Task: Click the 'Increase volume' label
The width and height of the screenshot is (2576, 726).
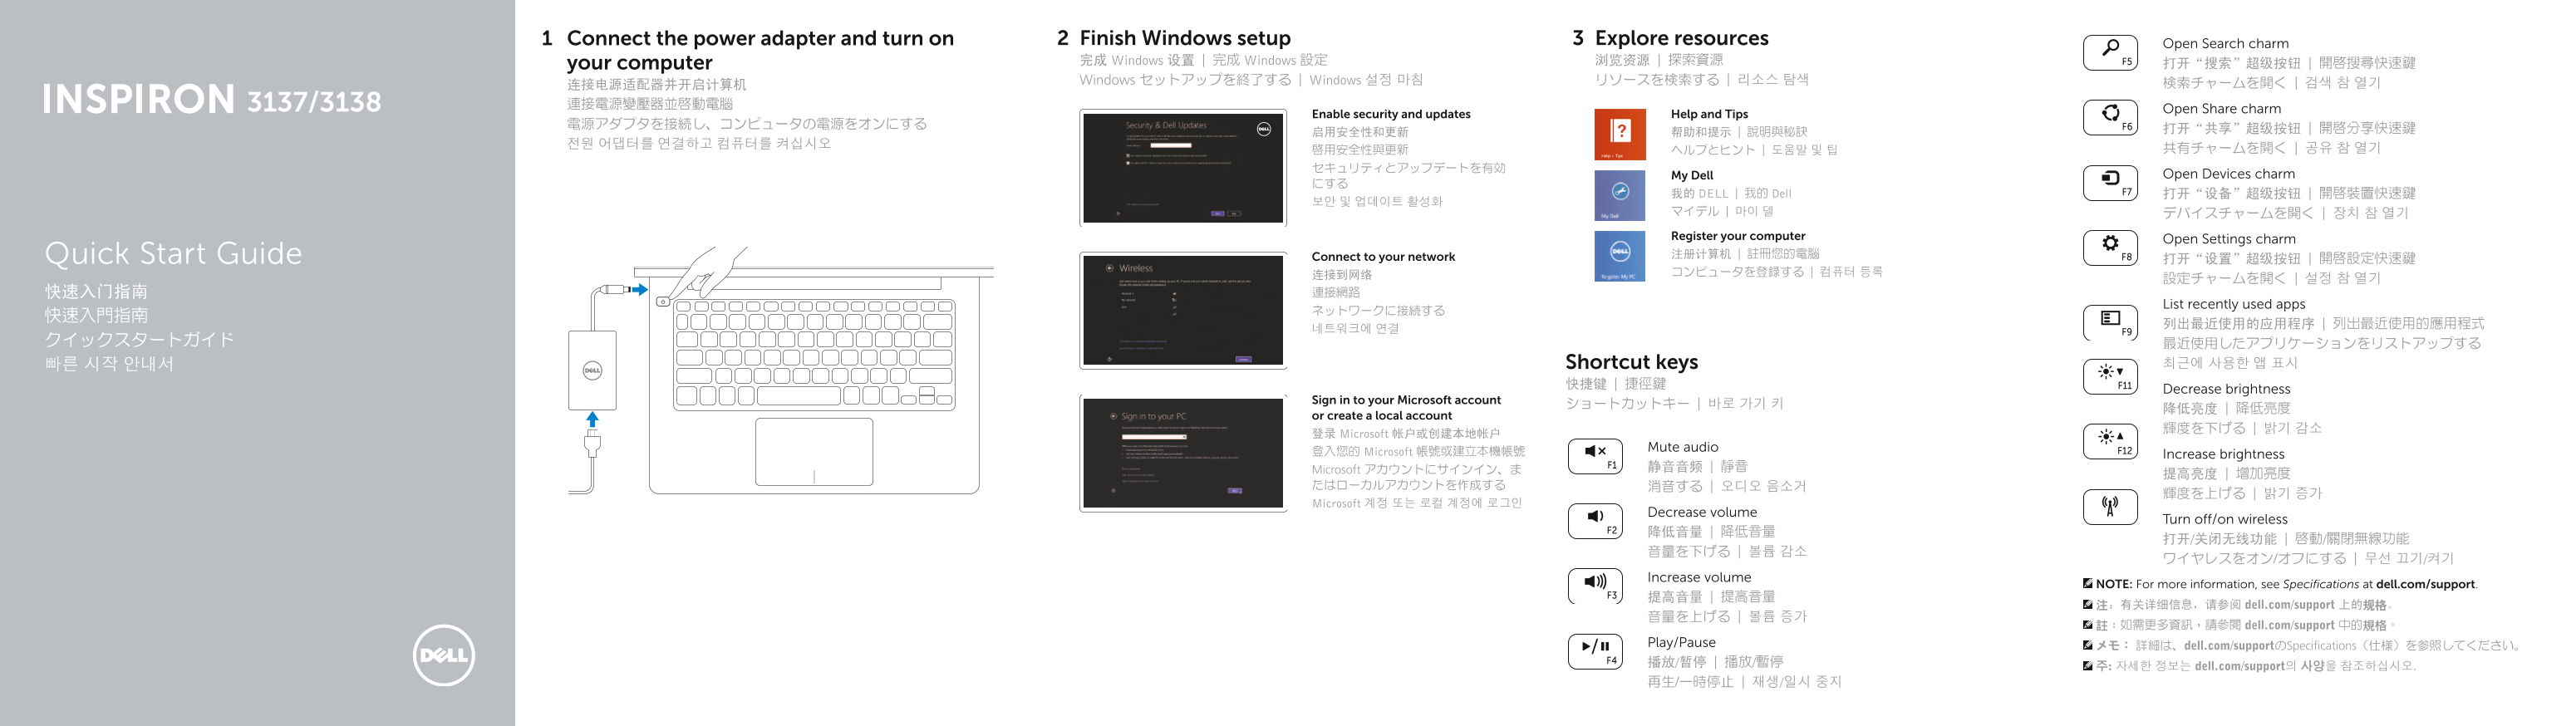Action: (x=1699, y=577)
